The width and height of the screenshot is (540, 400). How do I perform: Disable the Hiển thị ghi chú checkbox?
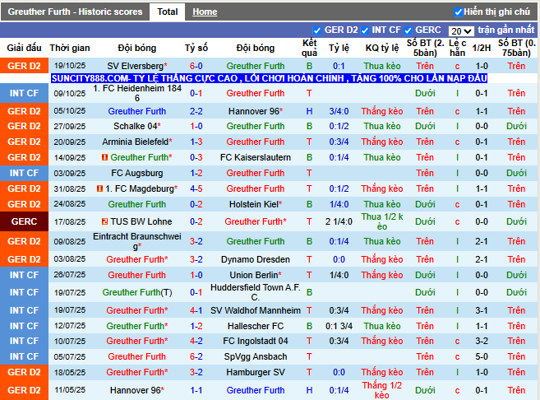click(x=458, y=12)
